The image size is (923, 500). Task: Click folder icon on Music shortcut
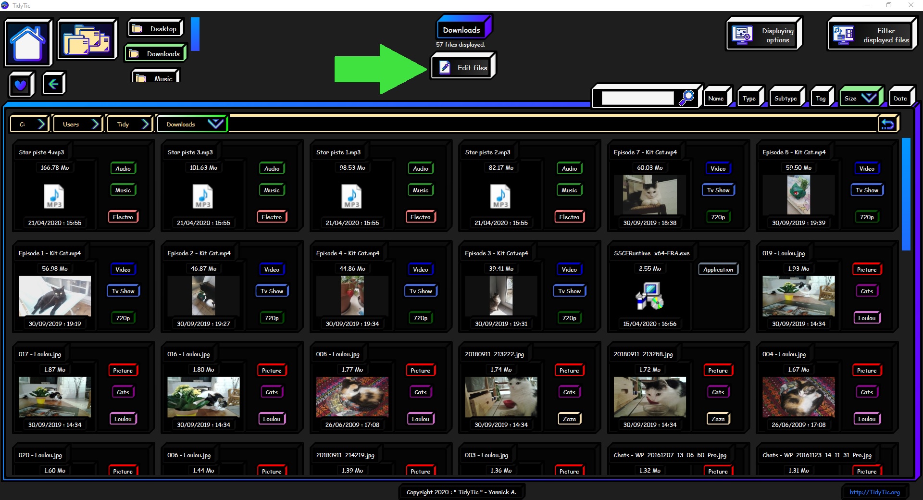click(x=141, y=78)
